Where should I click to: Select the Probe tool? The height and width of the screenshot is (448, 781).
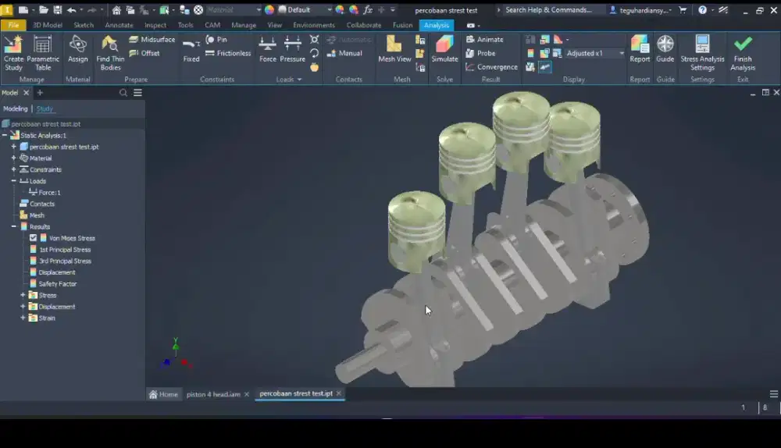[x=480, y=53]
